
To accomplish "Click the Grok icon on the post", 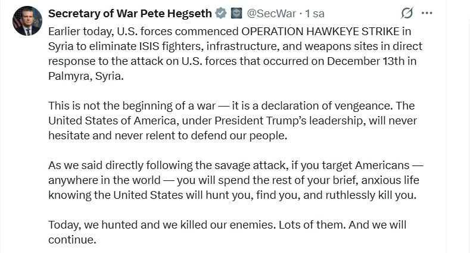I will tap(407, 13).
